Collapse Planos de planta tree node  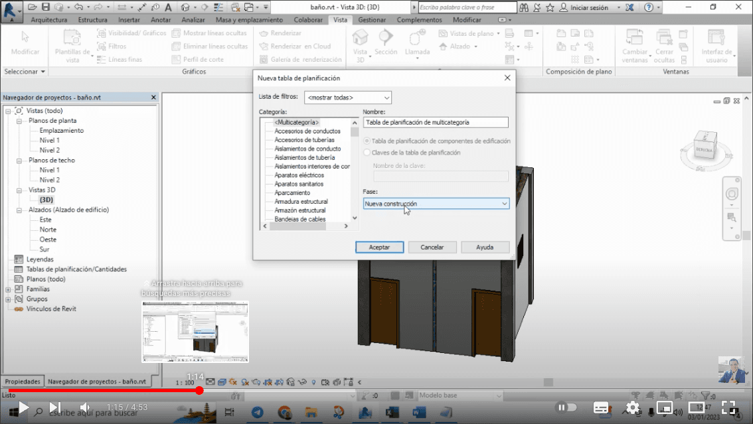point(19,121)
